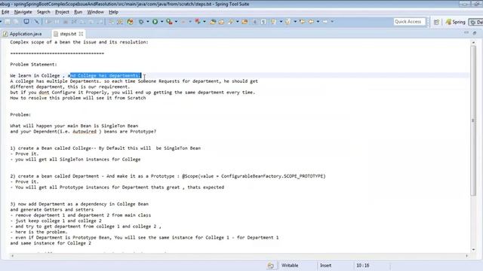483x271 pixels.
Task: Click the horizontal scrollbar left arrow
Action: tap(12, 256)
